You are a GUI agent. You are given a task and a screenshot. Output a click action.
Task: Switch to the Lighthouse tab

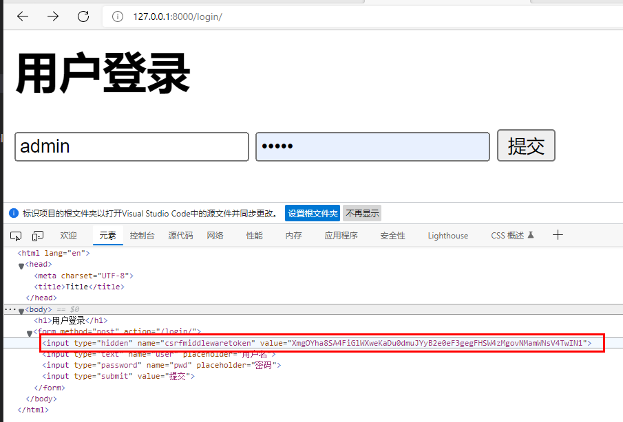pyautogui.click(x=447, y=235)
